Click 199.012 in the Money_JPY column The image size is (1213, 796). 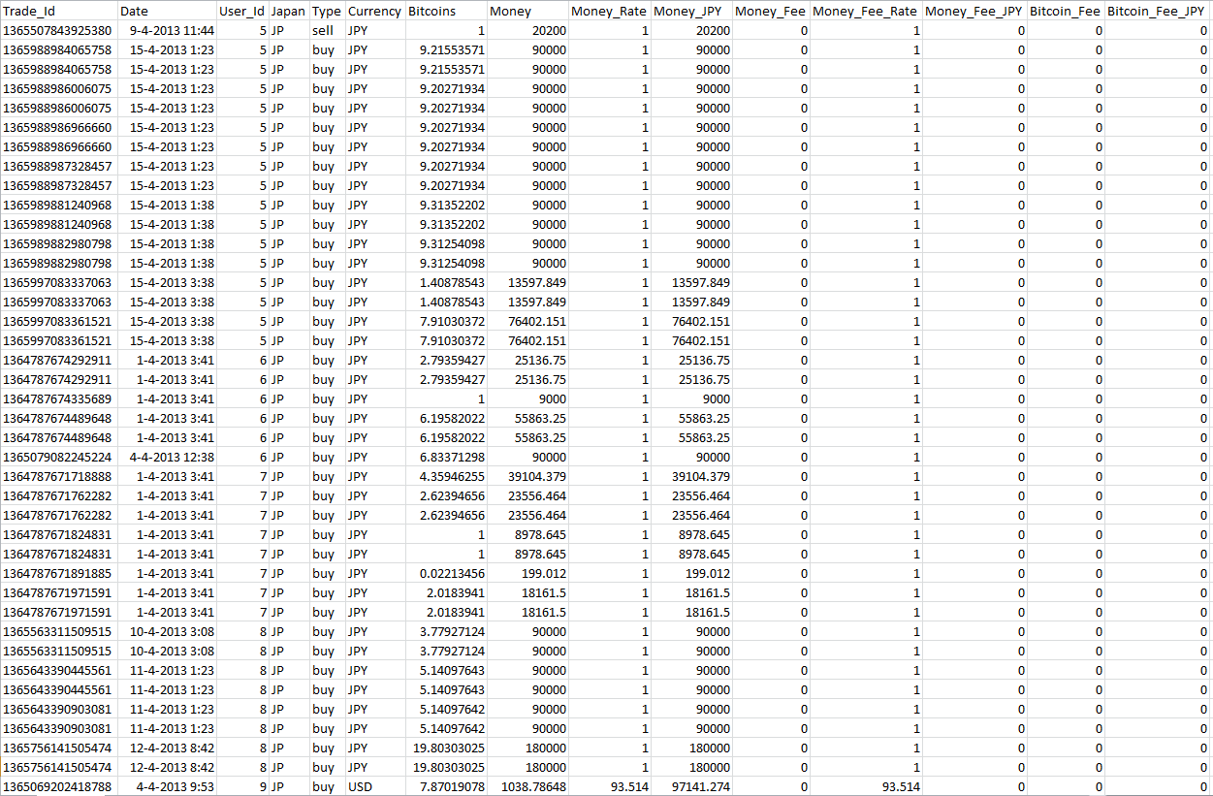coord(691,573)
